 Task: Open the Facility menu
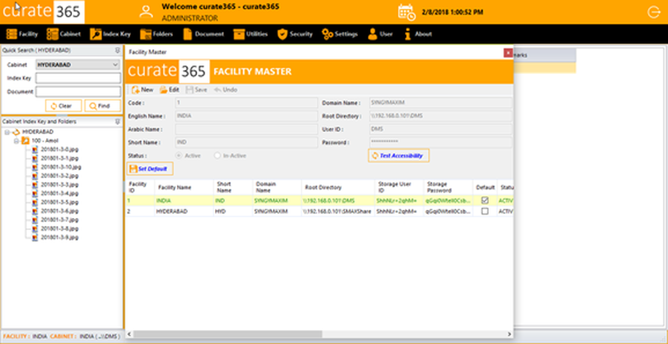pos(22,34)
